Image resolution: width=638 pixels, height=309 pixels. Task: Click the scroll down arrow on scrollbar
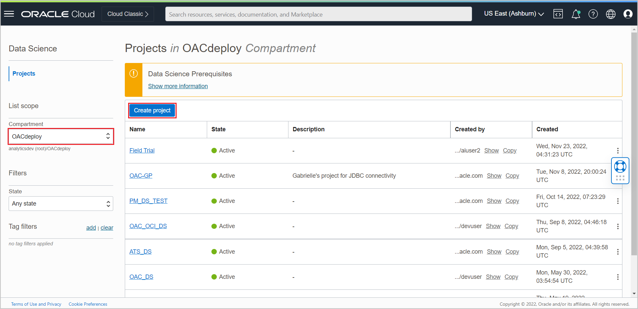pyautogui.click(x=634, y=293)
